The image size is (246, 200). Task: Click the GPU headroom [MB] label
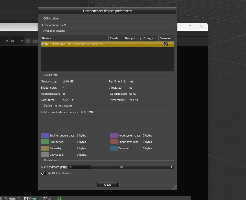pyautogui.click(x=54, y=167)
